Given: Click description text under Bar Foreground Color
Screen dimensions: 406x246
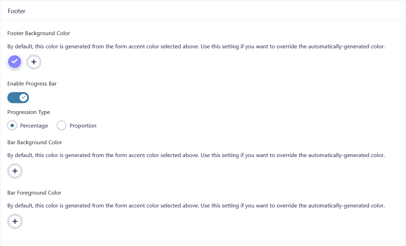Looking at the screenshot, I should (x=196, y=206).
